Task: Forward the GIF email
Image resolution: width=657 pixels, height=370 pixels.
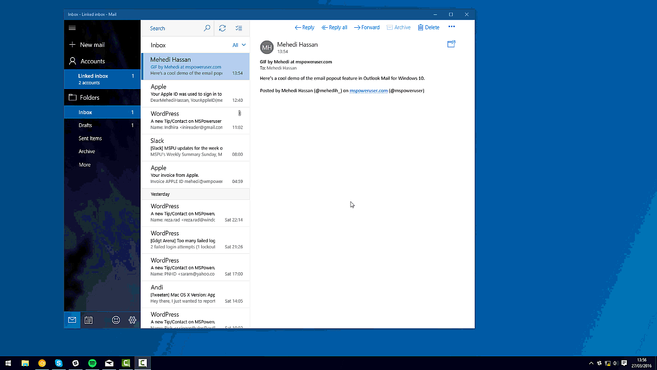Action: pos(366,27)
